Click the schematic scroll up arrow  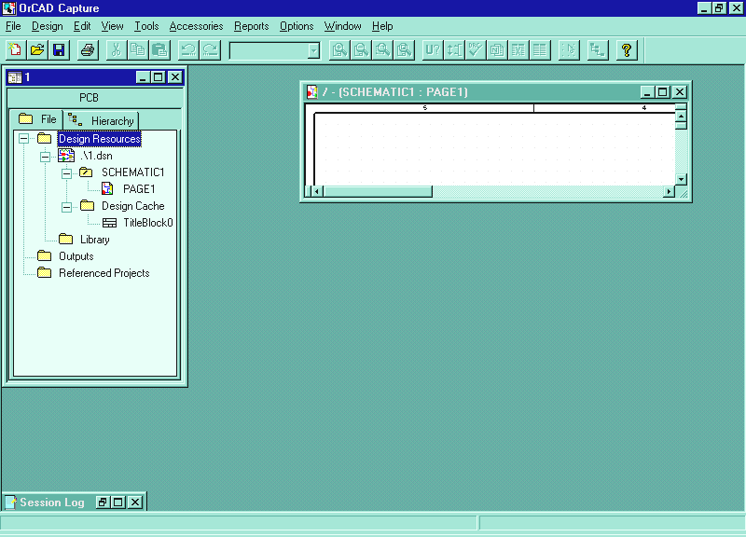pos(681,116)
